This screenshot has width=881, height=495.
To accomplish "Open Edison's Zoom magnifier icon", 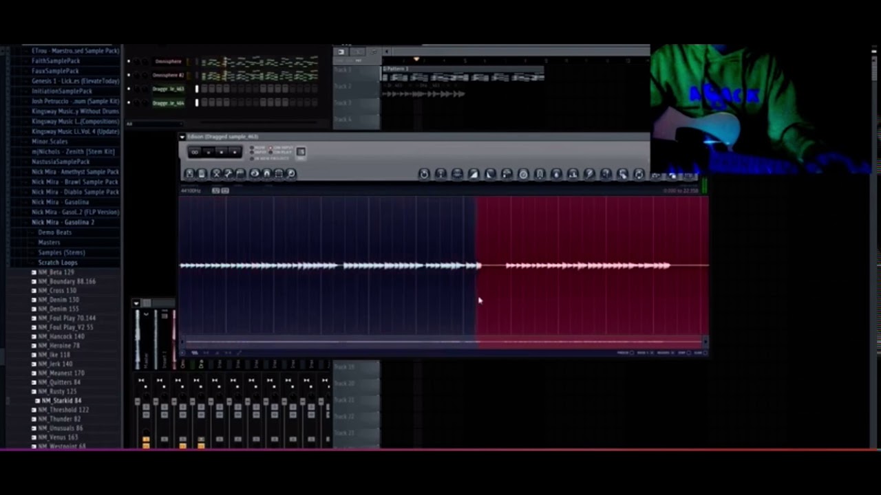I will tap(290, 174).
